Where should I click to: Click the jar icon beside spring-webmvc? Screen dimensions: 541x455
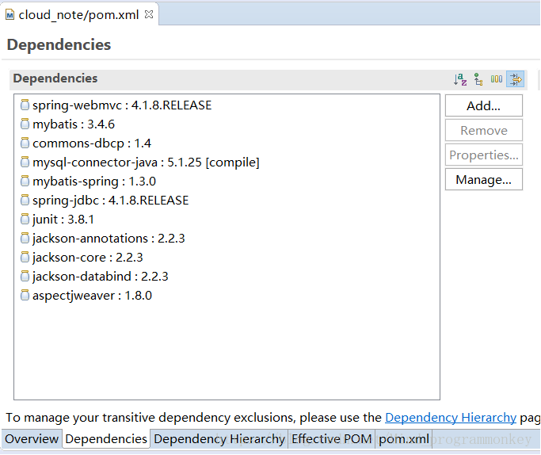coord(25,105)
